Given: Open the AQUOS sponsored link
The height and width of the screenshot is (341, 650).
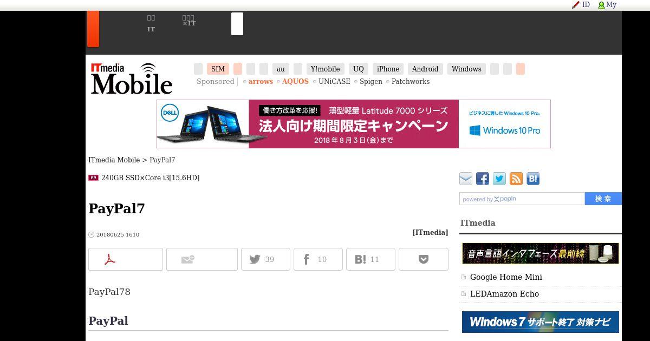Looking at the screenshot, I should (295, 82).
